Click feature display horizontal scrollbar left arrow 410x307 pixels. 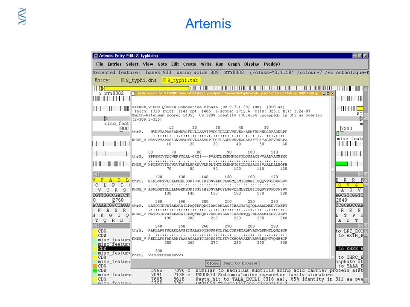click(95, 174)
